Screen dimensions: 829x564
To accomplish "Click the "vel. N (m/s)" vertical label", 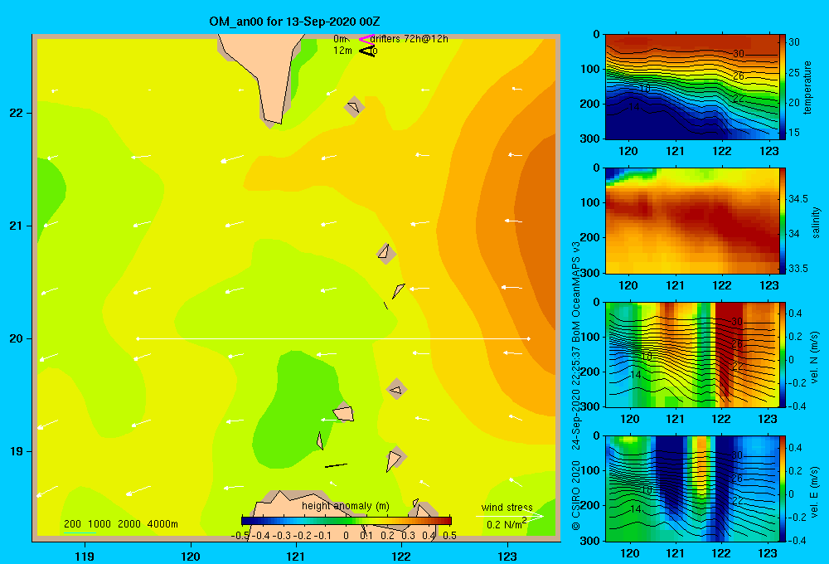I will [814, 357].
